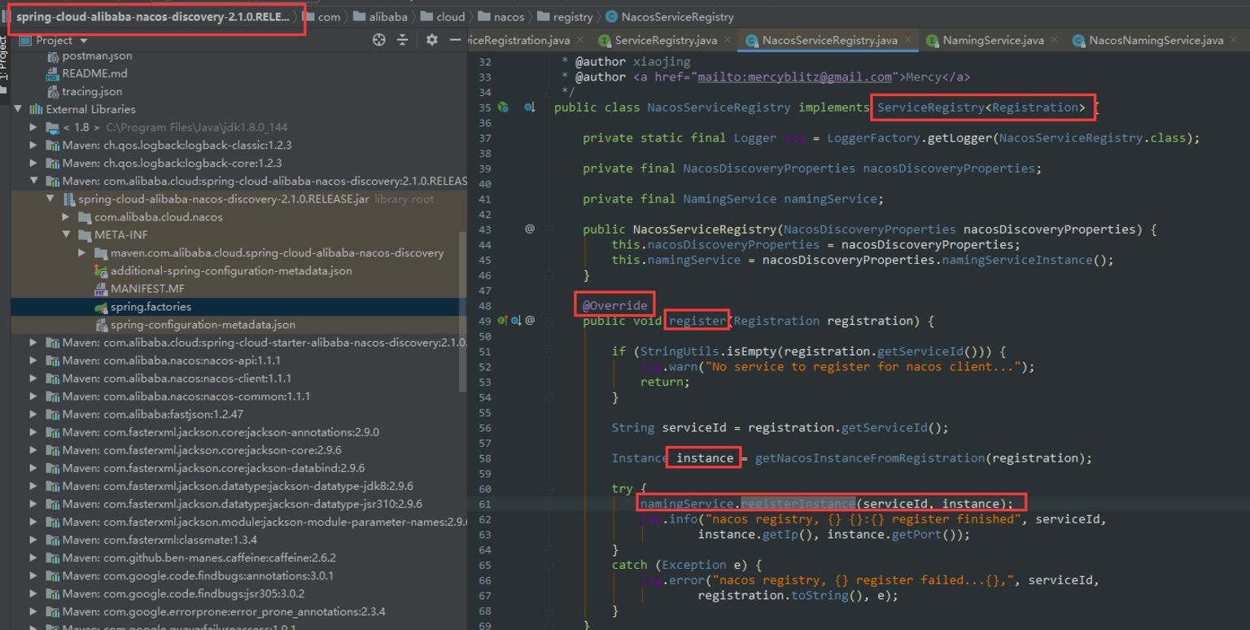Click the implemented-by gutter icon on line 35

[530, 107]
